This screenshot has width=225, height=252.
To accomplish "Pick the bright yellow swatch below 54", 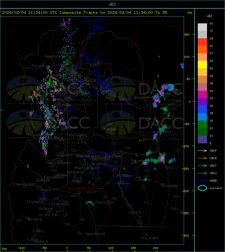I will [x=202, y=65].
